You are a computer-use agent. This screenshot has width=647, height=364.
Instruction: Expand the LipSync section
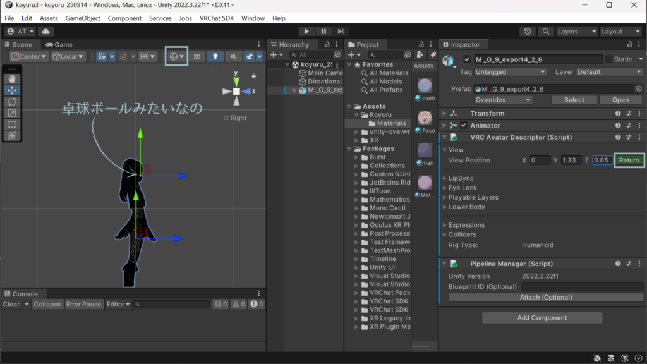pyautogui.click(x=461, y=178)
